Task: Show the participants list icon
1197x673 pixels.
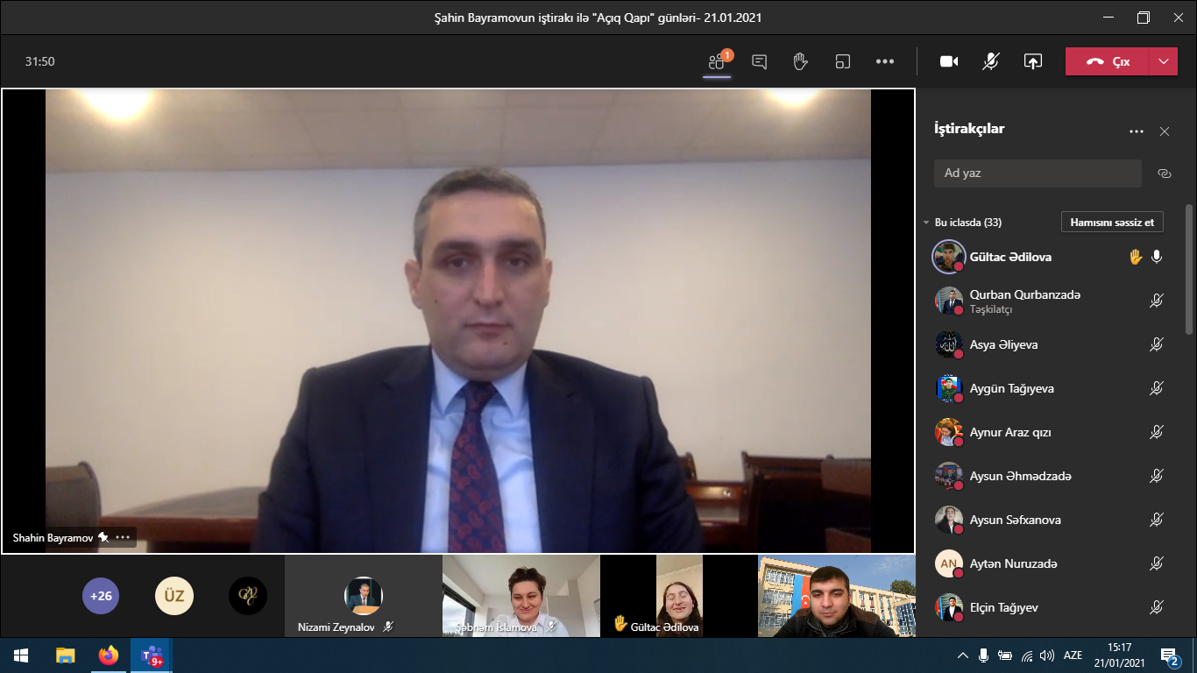Action: [x=717, y=61]
